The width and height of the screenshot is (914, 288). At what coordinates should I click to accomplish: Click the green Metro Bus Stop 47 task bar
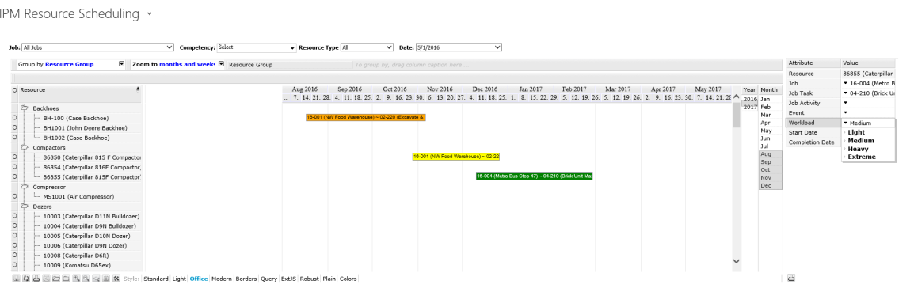pos(535,176)
